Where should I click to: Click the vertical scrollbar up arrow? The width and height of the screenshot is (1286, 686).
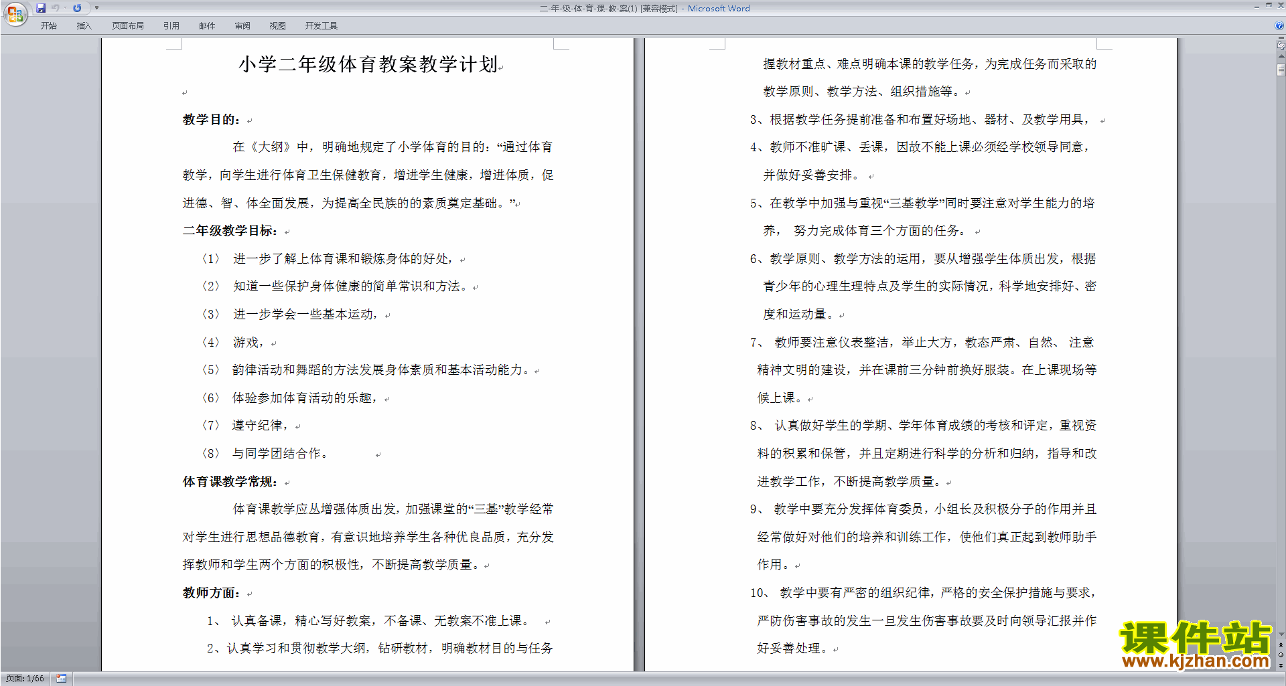click(x=1281, y=56)
